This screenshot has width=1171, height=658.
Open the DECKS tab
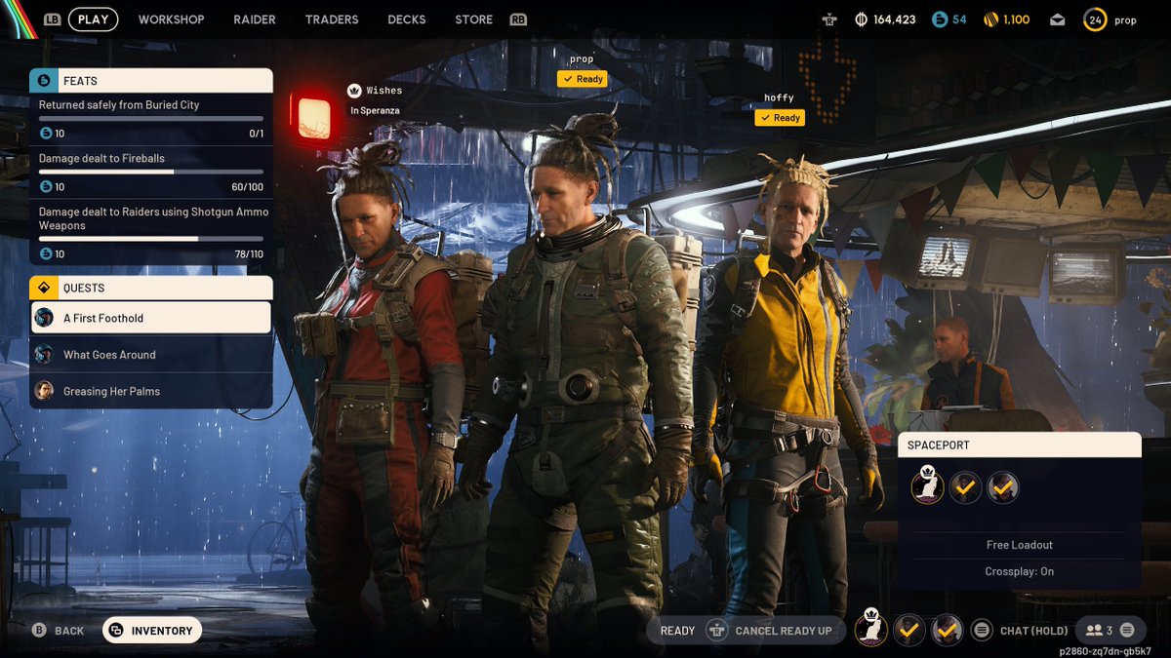(407, 19)
